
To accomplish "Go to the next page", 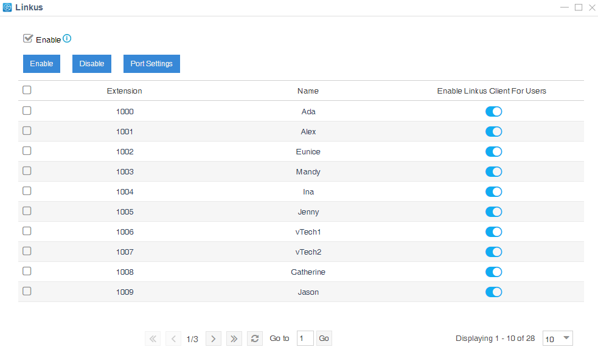I will pyautogui.click(x=213, y=338).
